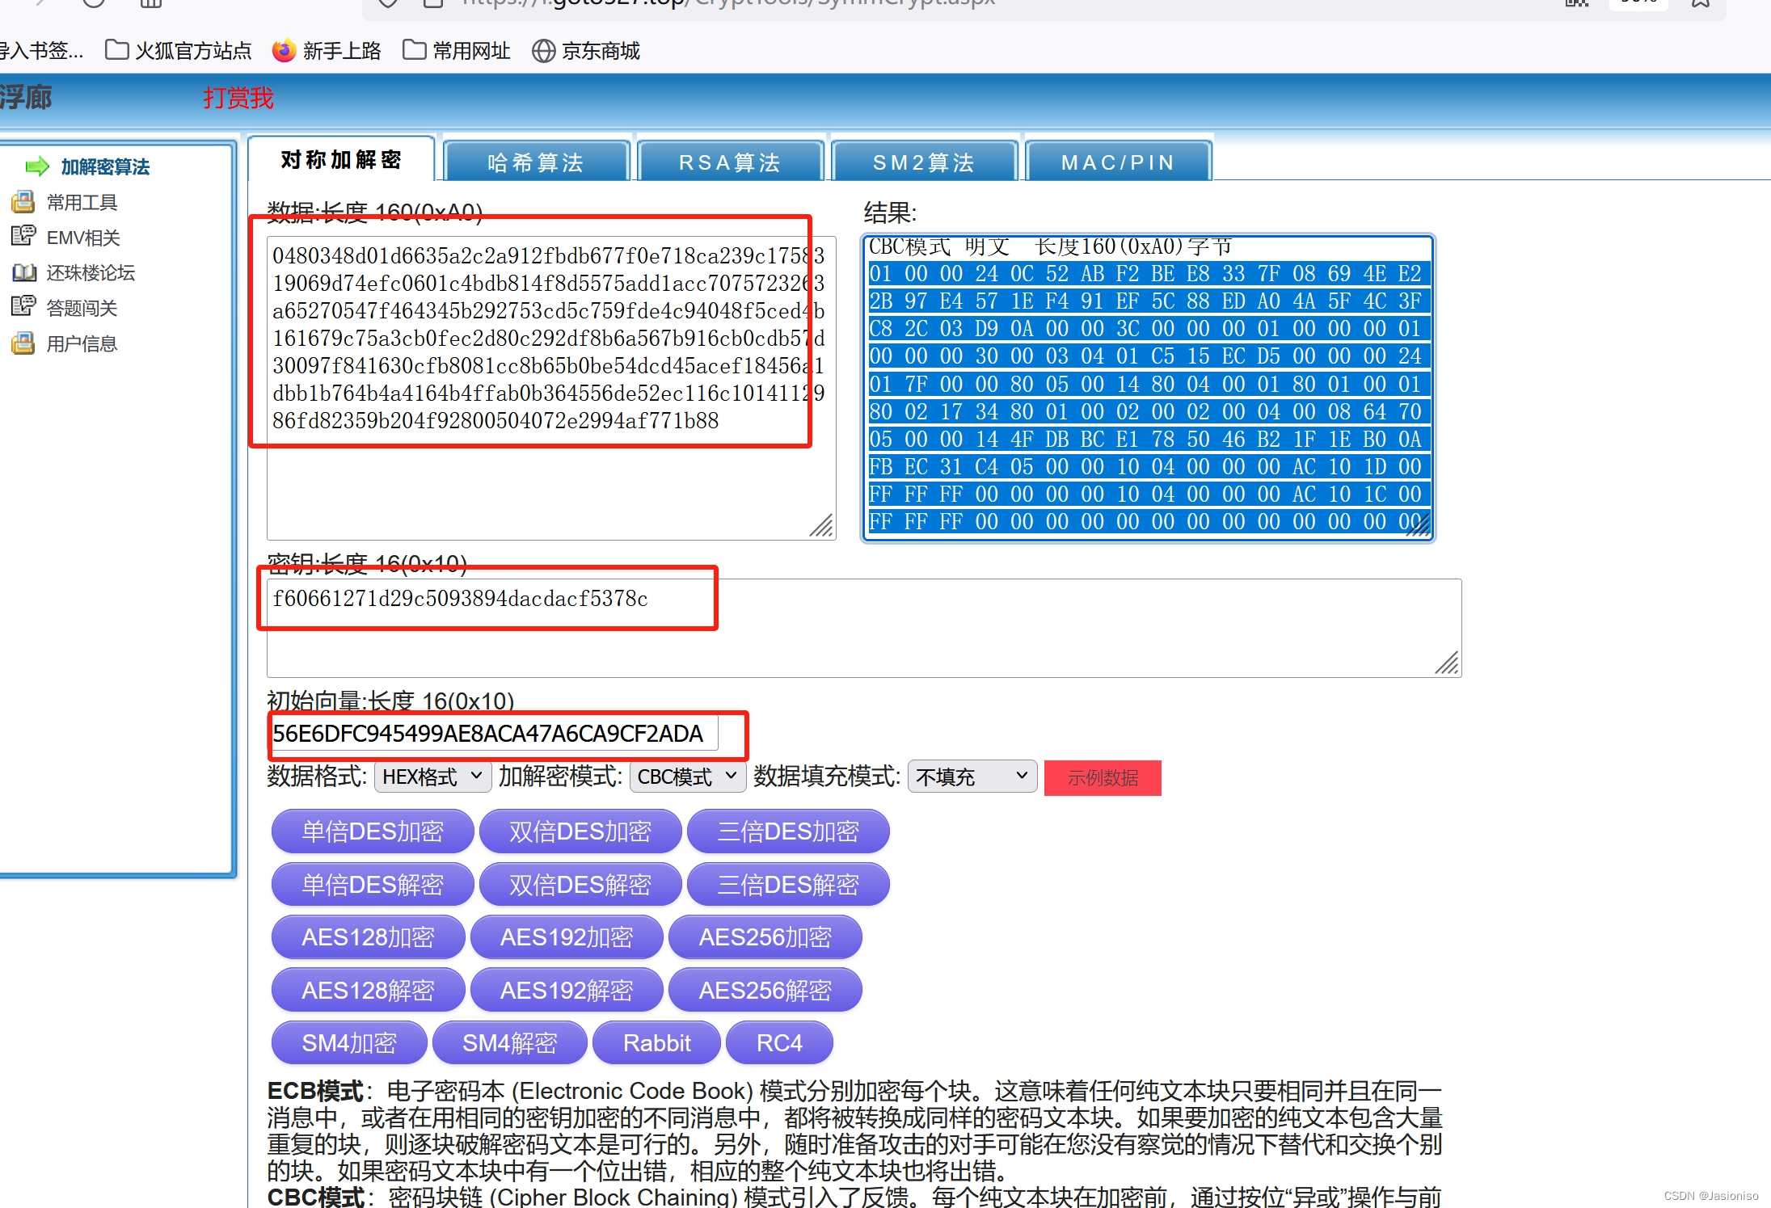1771x1208 pixels.
Task: Click the EMV相关 sidebar icon
Action: 23,236
